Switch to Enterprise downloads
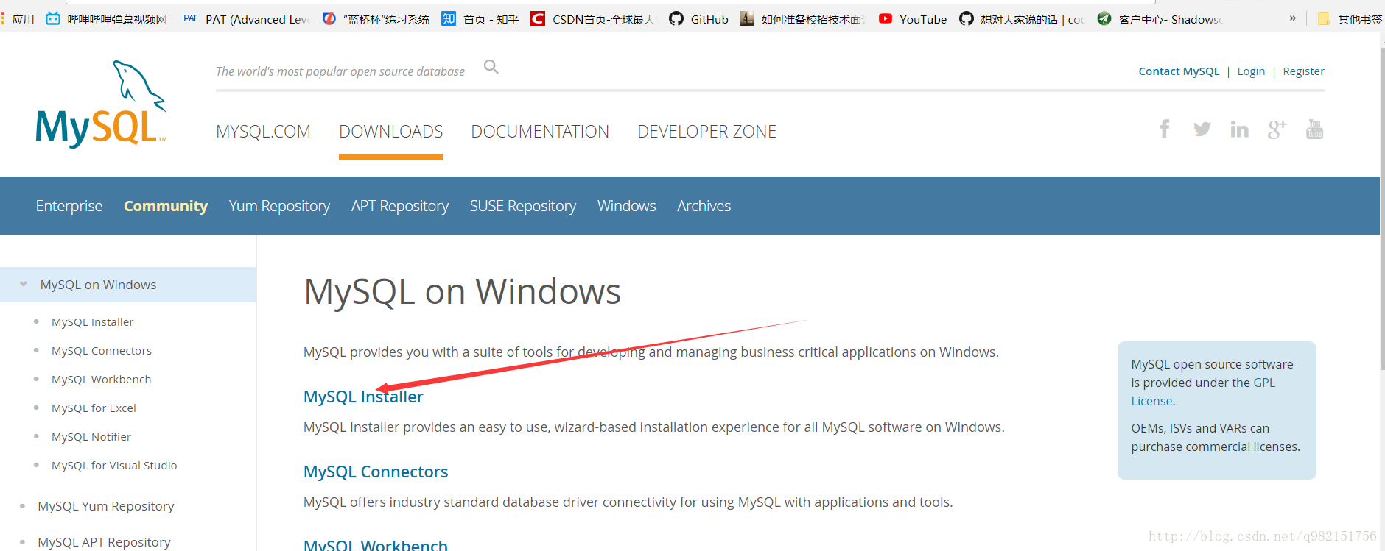The width and height of the screenshot is (1385, 551). [x=69, y=206]
